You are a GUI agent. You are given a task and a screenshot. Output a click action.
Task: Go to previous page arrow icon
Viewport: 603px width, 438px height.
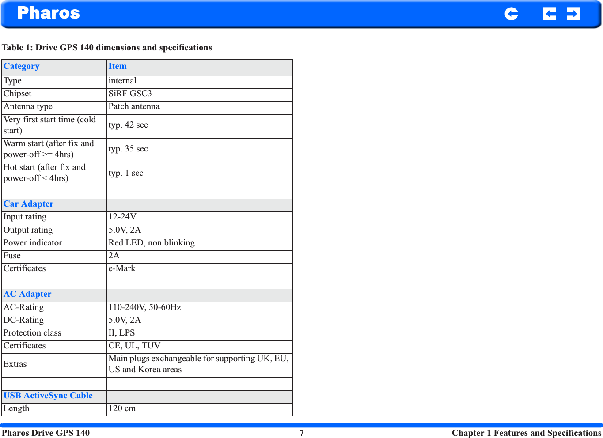[550, 14]
